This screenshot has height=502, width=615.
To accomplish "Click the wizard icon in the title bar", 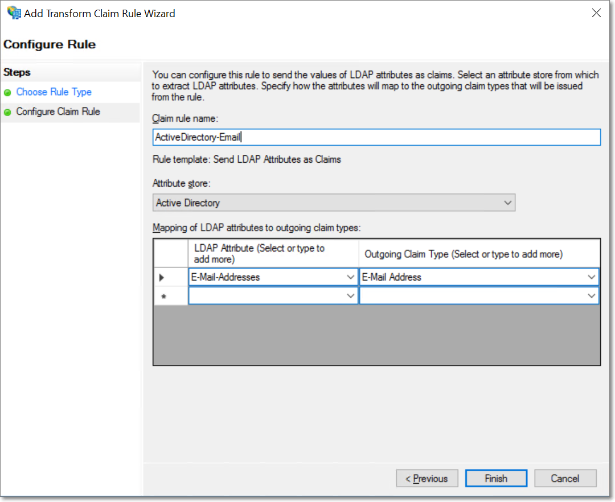I will point(14,13).
